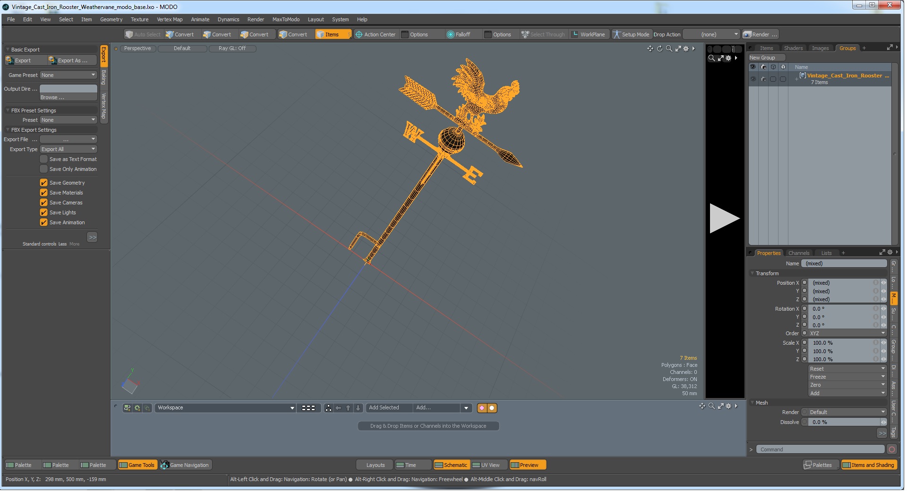
Task: Uncheck Save Lights
Action: pyautogui.click(x=43, y=212)
